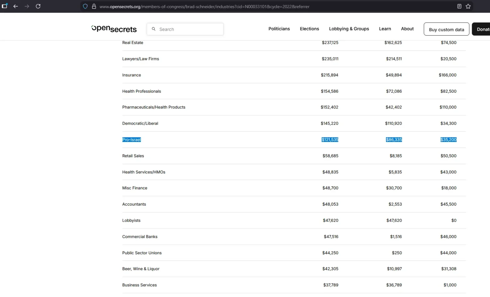Open the OpenSecrets logo home link
This screenshot has width=490, height=297.
[114, 29]
